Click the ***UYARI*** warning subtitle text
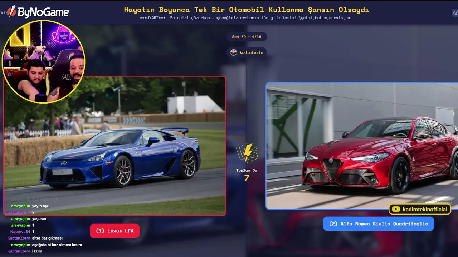The height and width of the screenshot is (257, 458). coord(247,17)
